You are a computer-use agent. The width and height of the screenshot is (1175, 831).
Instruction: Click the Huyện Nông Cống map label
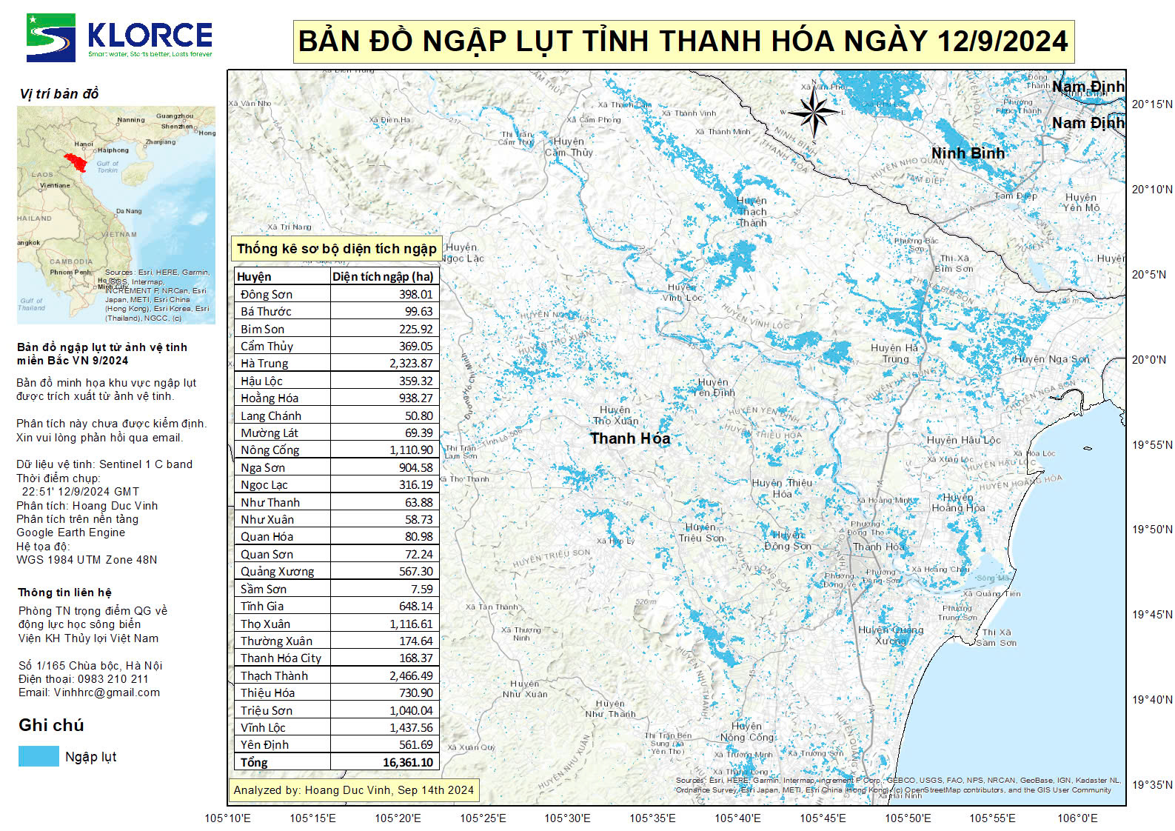click(746, 732)
